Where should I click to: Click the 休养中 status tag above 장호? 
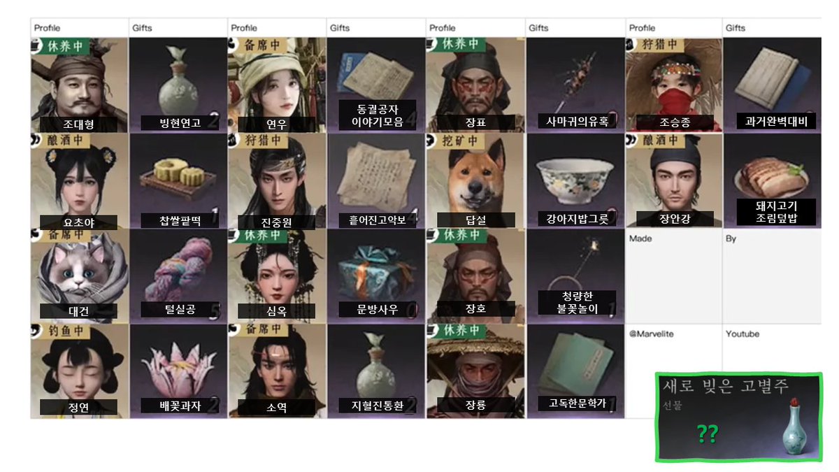coord(457,236)
